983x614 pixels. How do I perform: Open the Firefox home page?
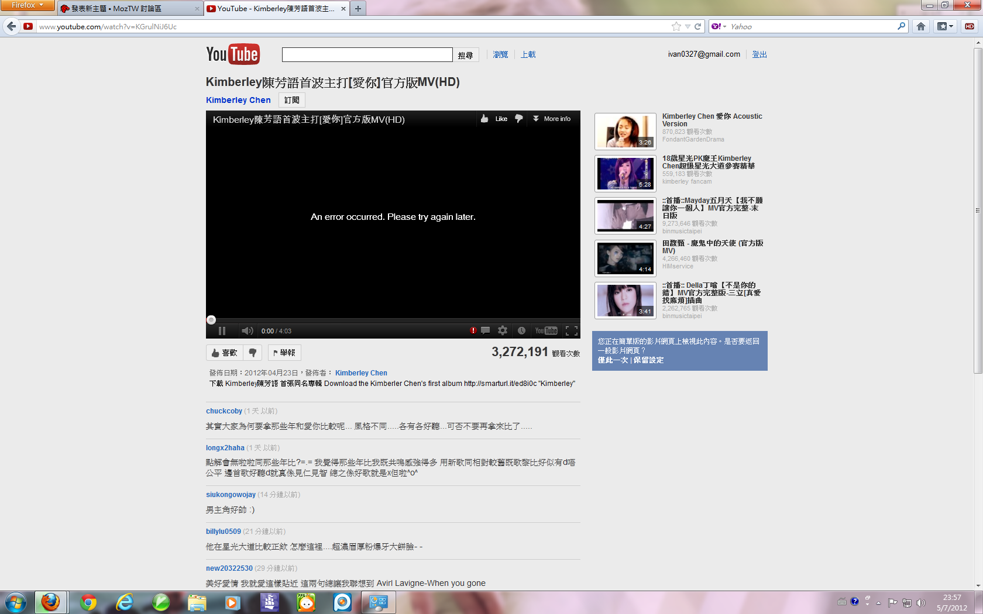[921, 26]
